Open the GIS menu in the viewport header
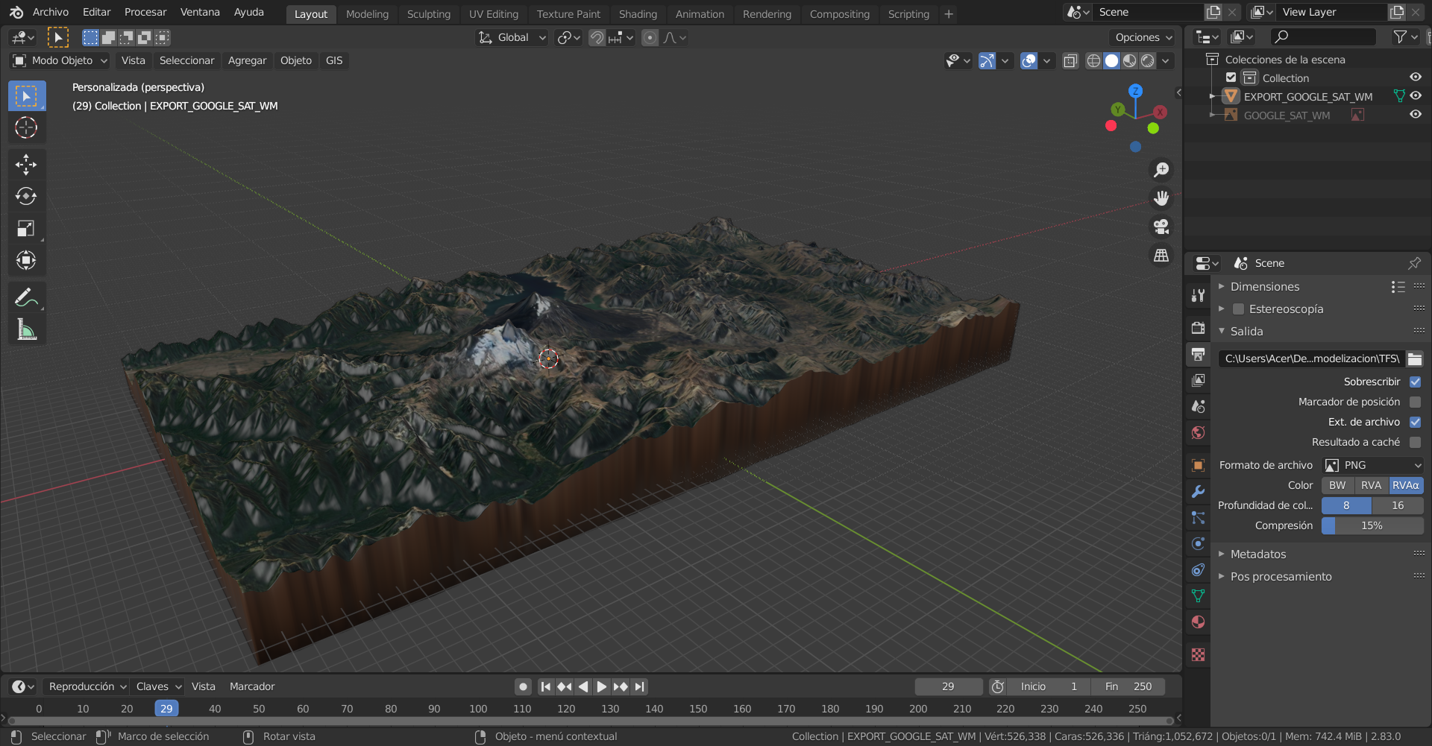This screenshot has width=1432, height=746. coord(334,61)
